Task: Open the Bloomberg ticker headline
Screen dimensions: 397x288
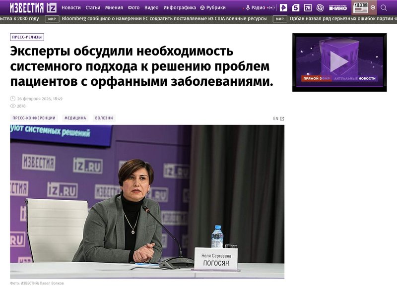Action: (x=164, y=19)
